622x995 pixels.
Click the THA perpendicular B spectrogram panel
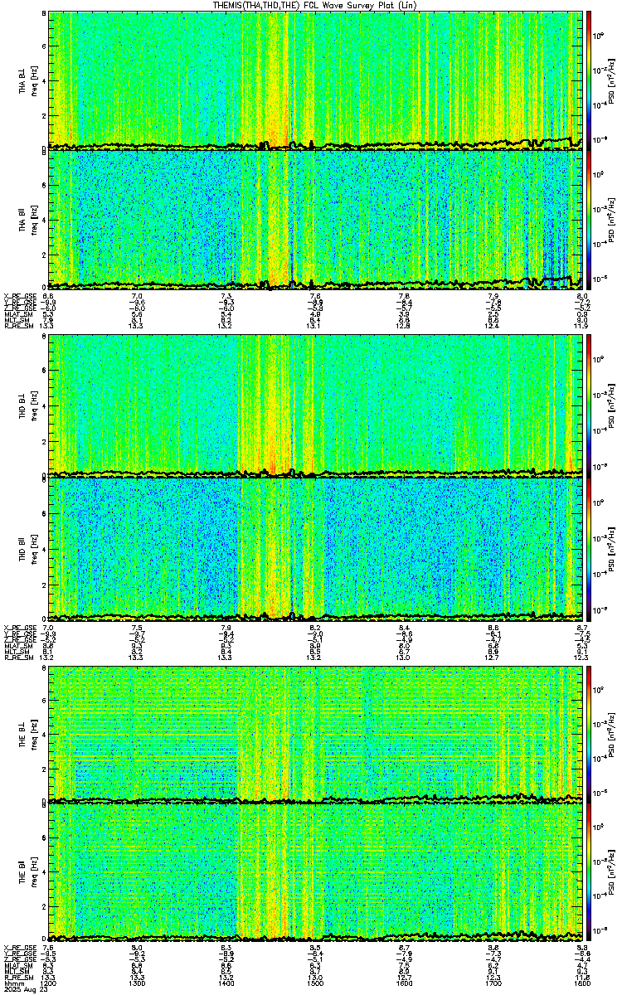point(315,80)
